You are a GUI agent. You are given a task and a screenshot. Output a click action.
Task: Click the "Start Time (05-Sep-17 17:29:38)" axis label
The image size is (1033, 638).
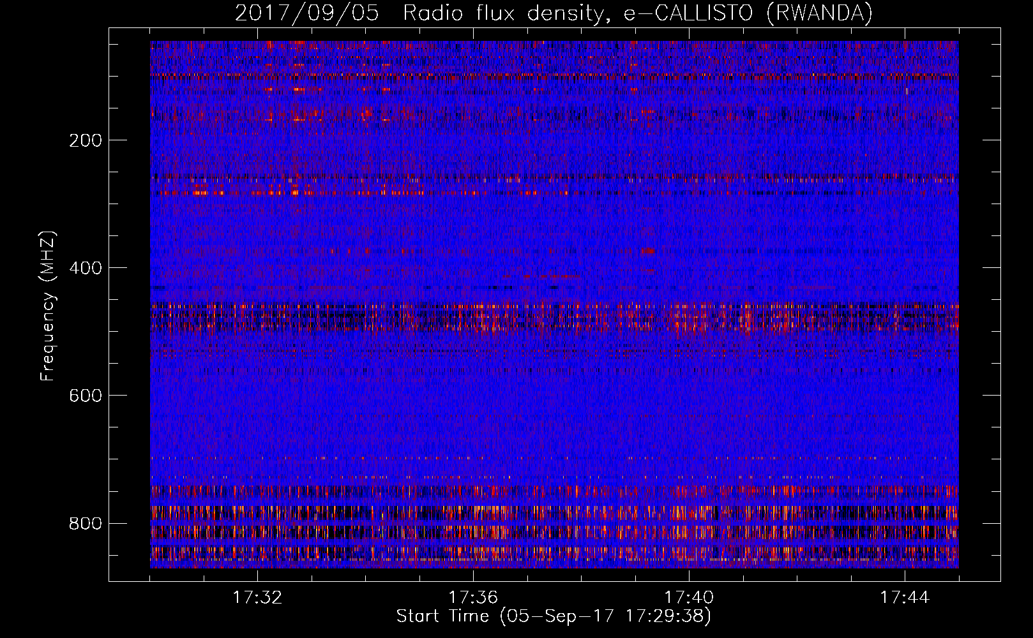(554, 616)
